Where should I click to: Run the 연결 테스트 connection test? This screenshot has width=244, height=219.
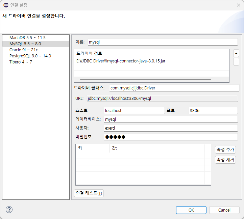click(89, 193)
